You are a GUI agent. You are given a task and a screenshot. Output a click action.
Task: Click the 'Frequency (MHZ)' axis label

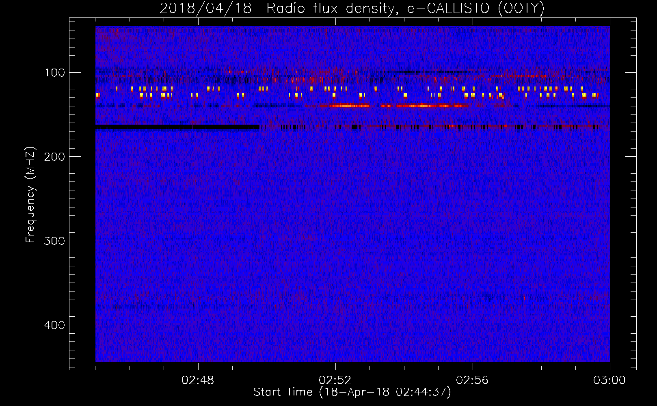point(30,195)
